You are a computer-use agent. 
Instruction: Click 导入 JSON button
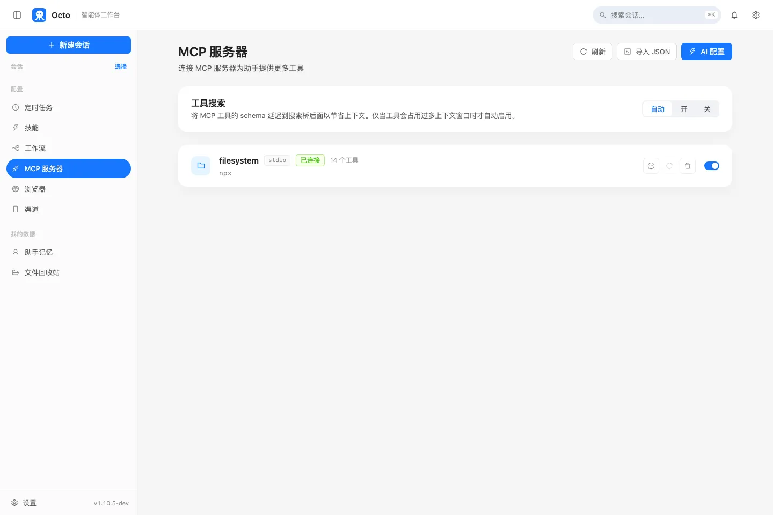pos(647,51)
